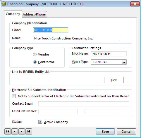Click the Link button for EWBills

114,80
